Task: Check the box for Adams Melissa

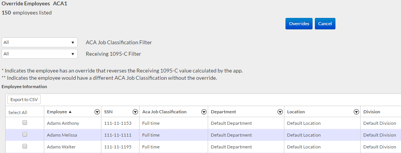Action: click(x=25, y=135)
